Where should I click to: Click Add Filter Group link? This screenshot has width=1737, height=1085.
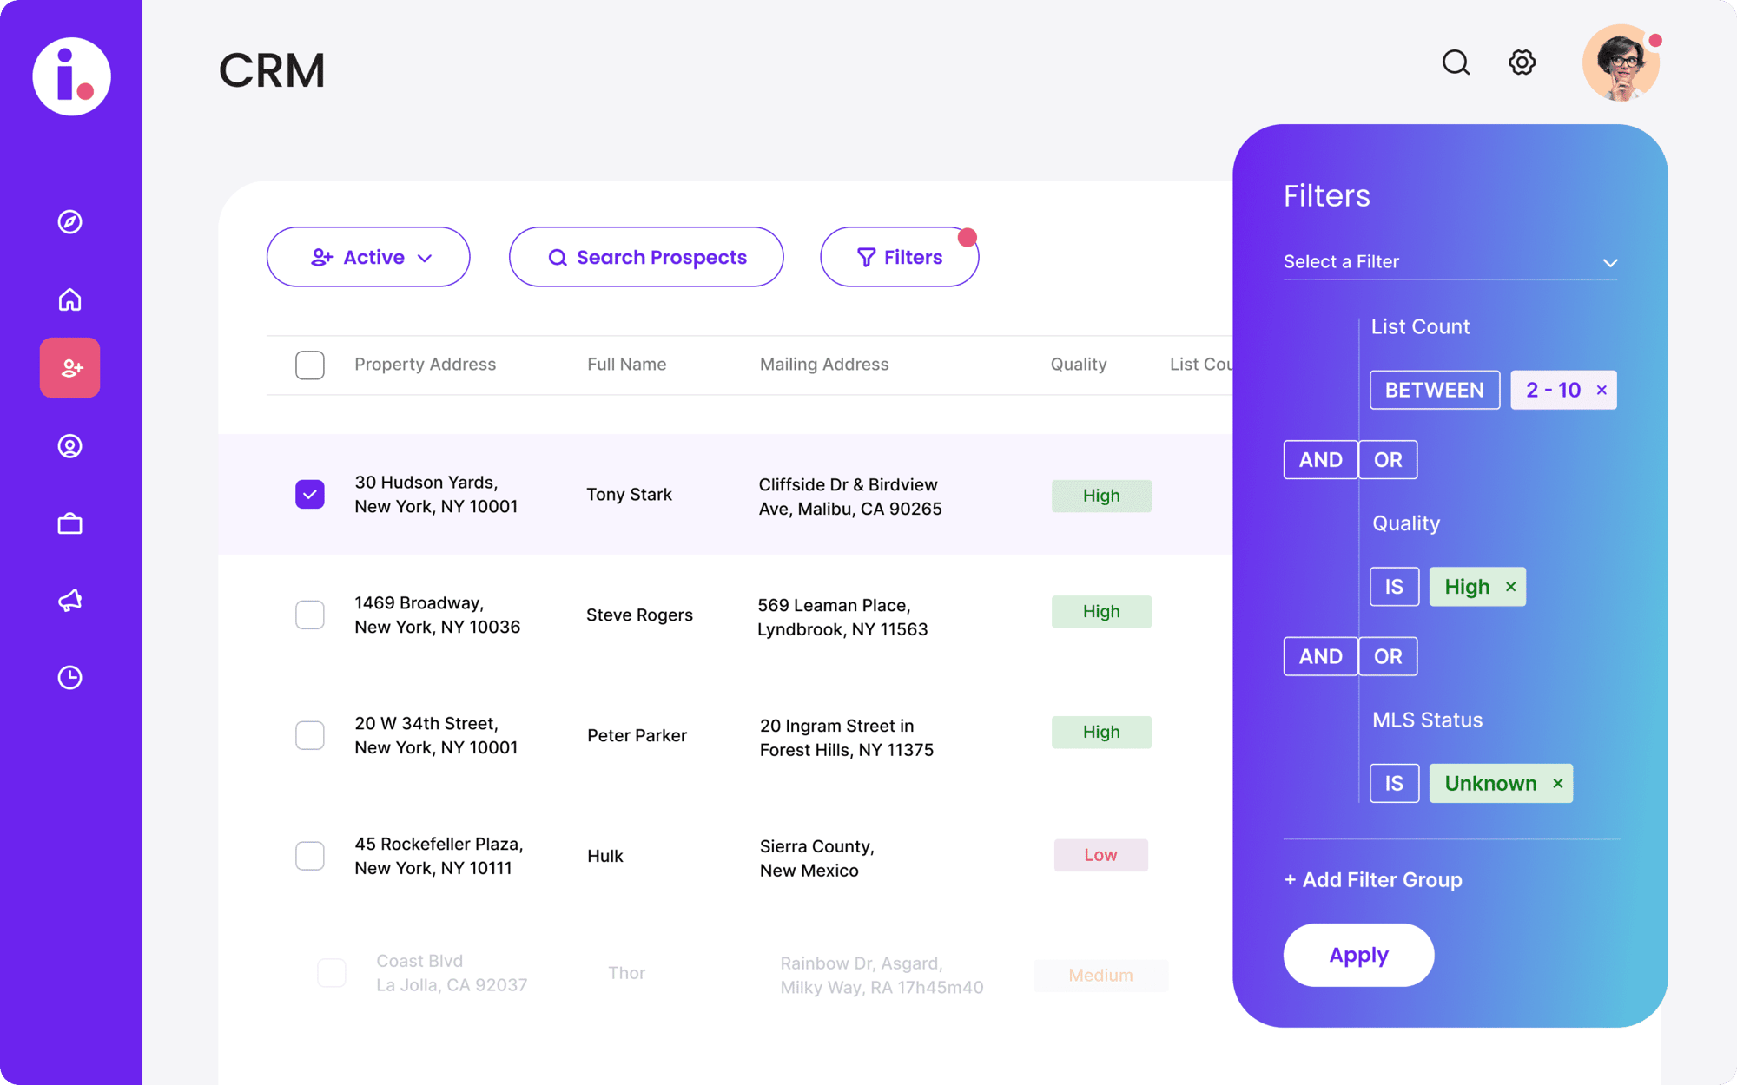click(x=1372, y=878)
